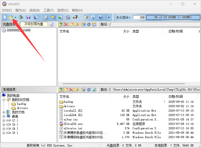Image resolution: width=201 pixels, height=148 pixels.
Task: Open an ISO file with the Open folder icon
Action: pos(11,17)
